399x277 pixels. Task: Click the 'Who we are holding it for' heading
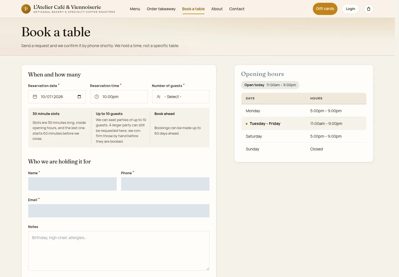(59, 161)
